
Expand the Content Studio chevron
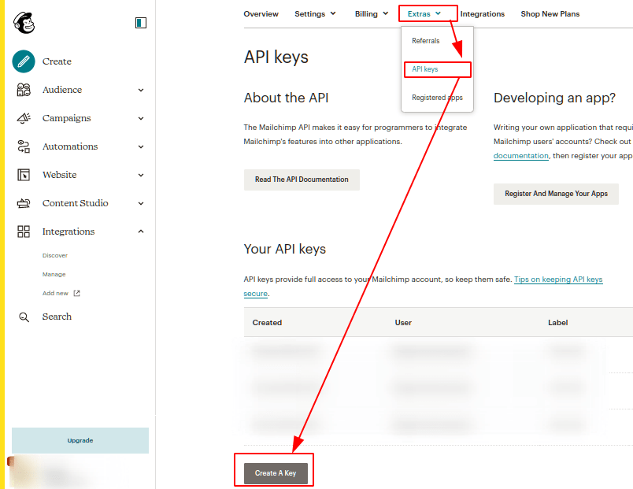click(141, 203)
